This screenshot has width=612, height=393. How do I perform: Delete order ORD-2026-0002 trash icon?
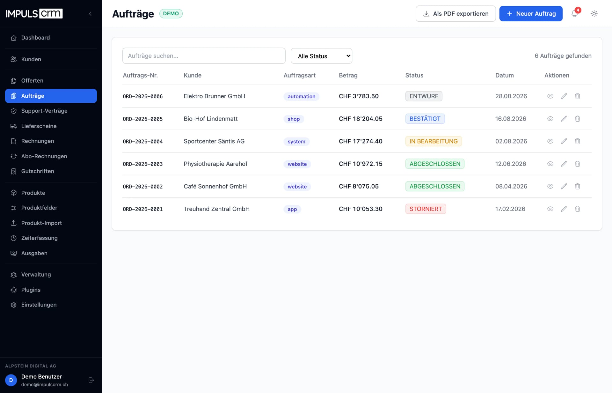pos(577,186)
